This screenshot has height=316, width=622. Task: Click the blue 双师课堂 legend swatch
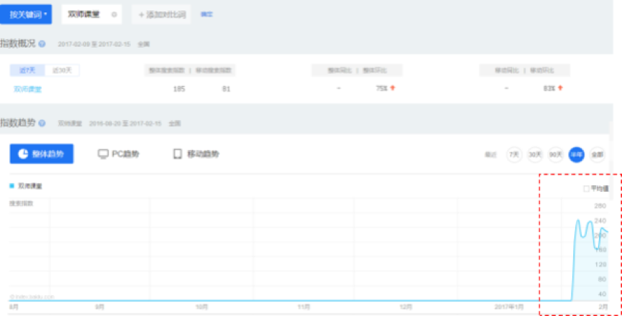click(12, 185)
